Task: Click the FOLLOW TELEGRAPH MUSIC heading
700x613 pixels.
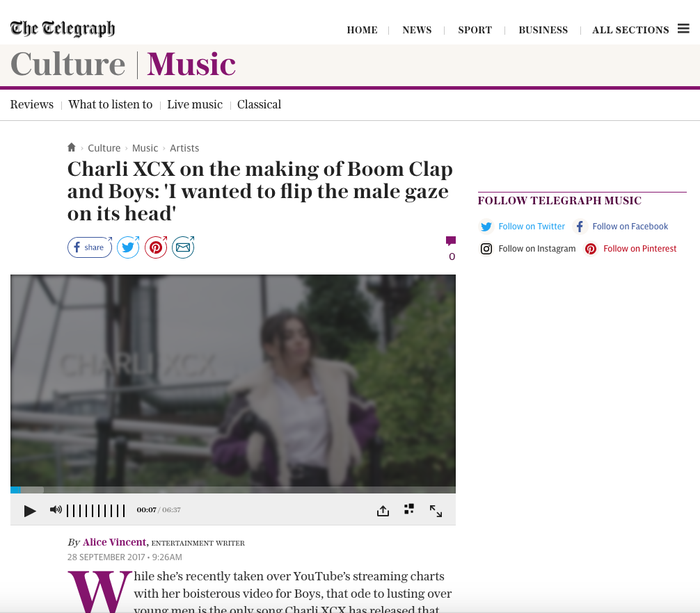Action: [x=559, y=201]
